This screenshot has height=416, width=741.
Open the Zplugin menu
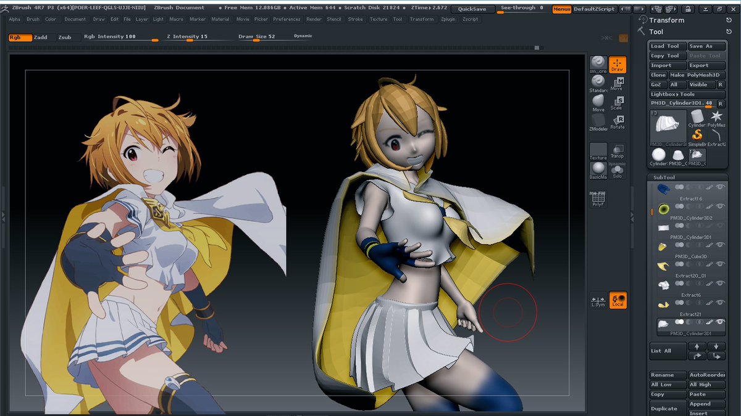pos(449,19)
